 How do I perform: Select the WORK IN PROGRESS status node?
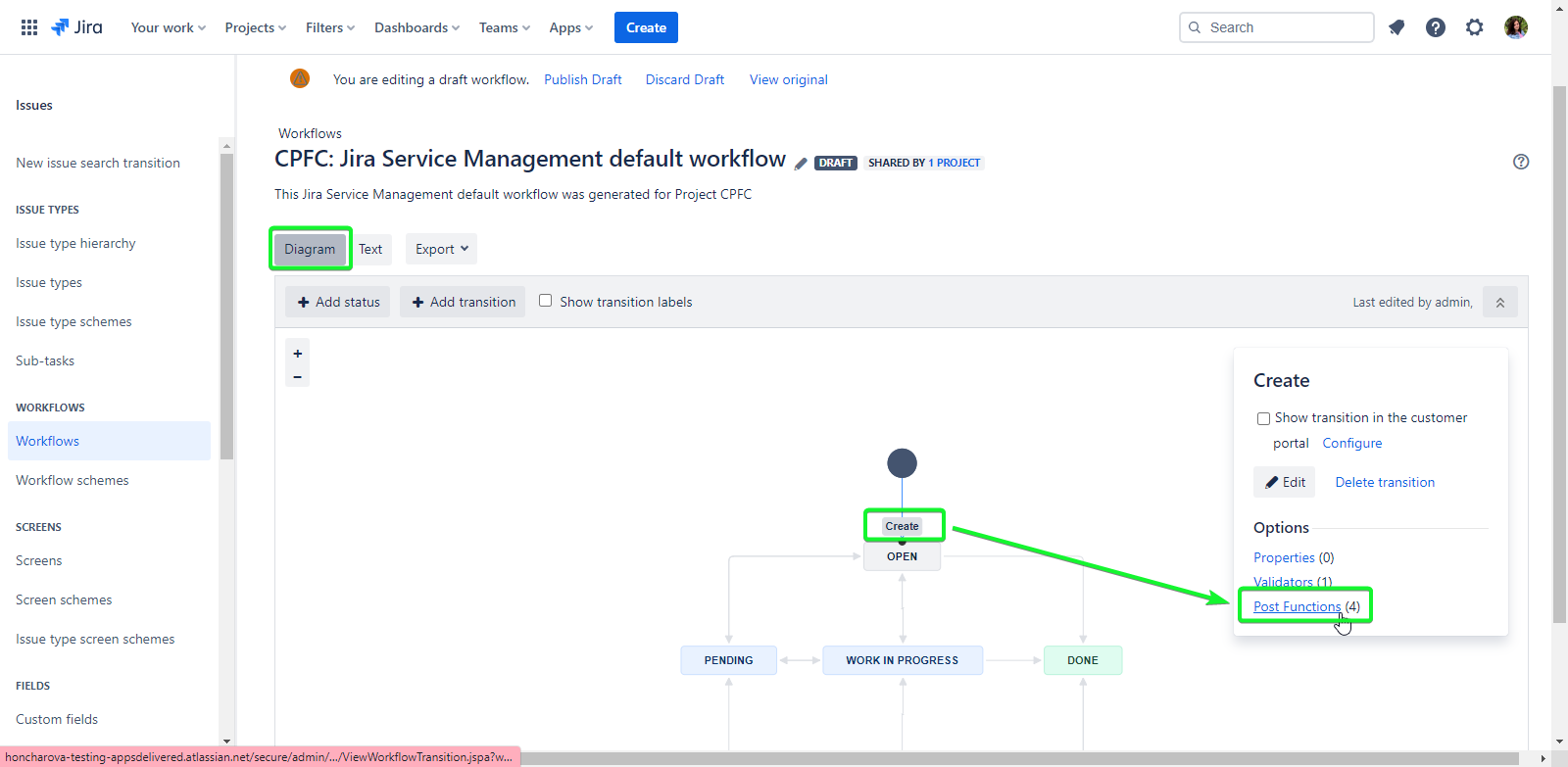coord(902,660)
